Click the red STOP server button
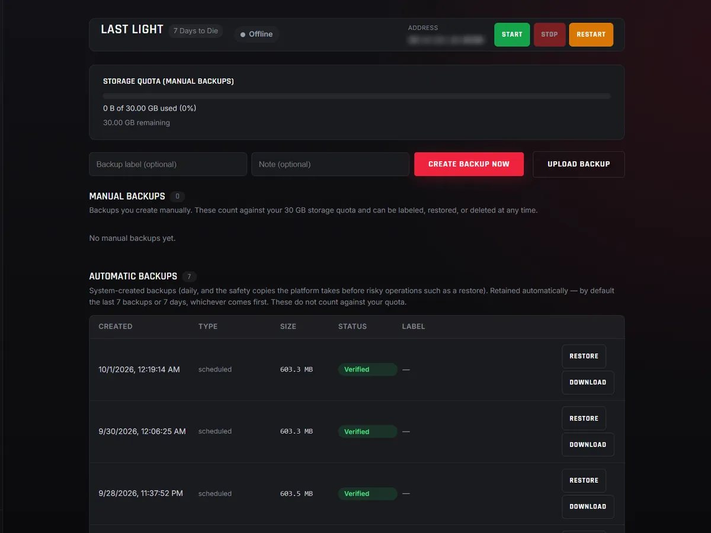This screenshot has height=533, width=711. pyautogui.click(x=549, y=34)
